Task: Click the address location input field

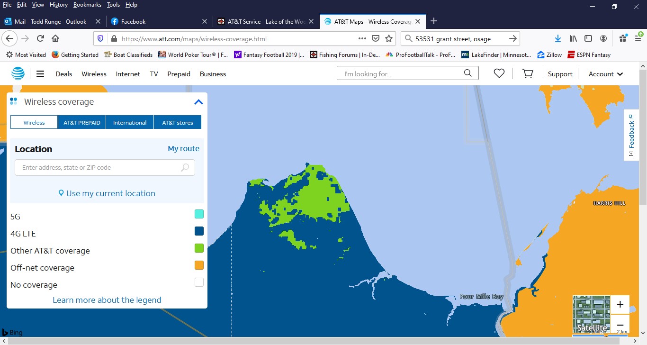Action: click(x=105, y=167)
